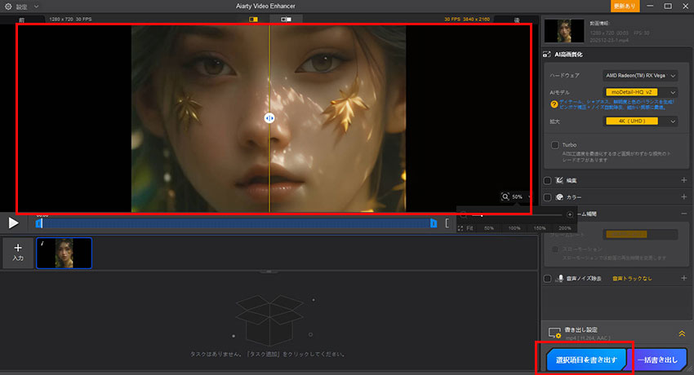Choose the 100% zoom preset
Viewport: 694px width, 375px height.
(514, 228)
